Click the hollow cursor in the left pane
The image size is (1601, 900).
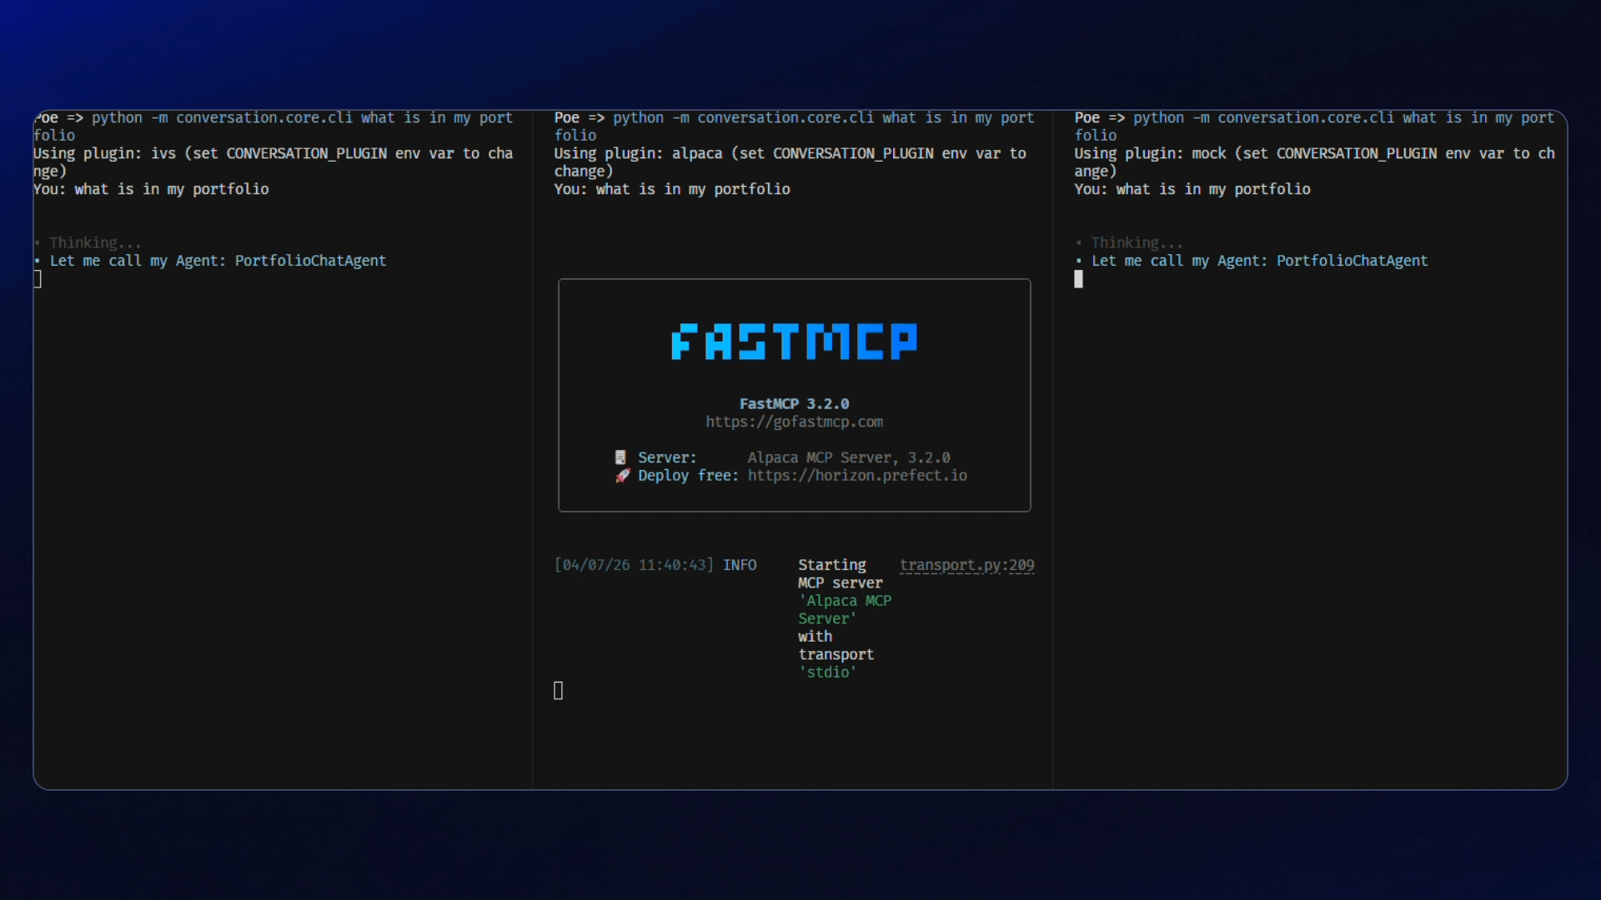click(38, 279)
